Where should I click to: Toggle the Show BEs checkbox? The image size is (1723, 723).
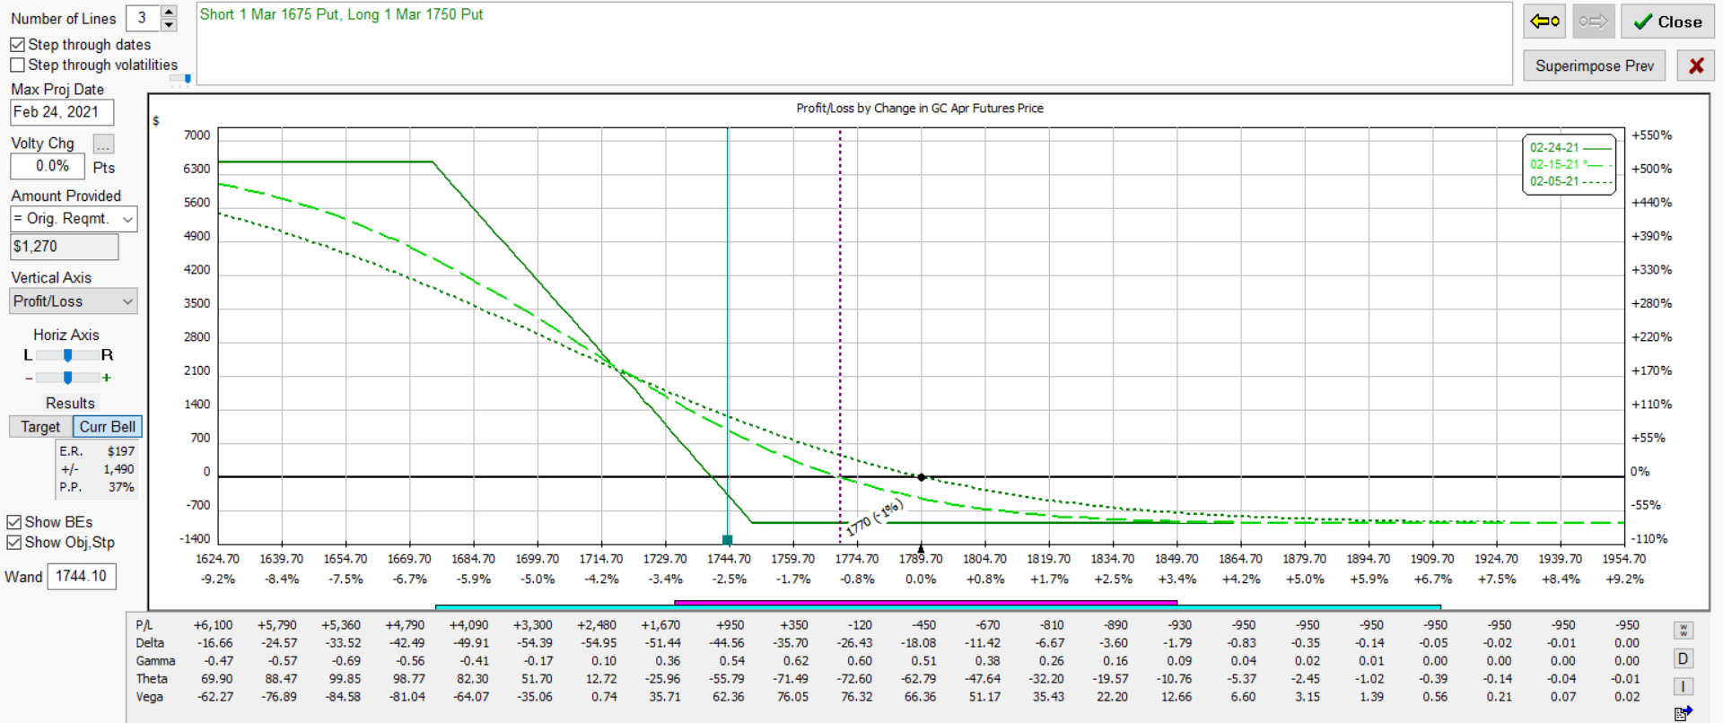pos(13,522)
